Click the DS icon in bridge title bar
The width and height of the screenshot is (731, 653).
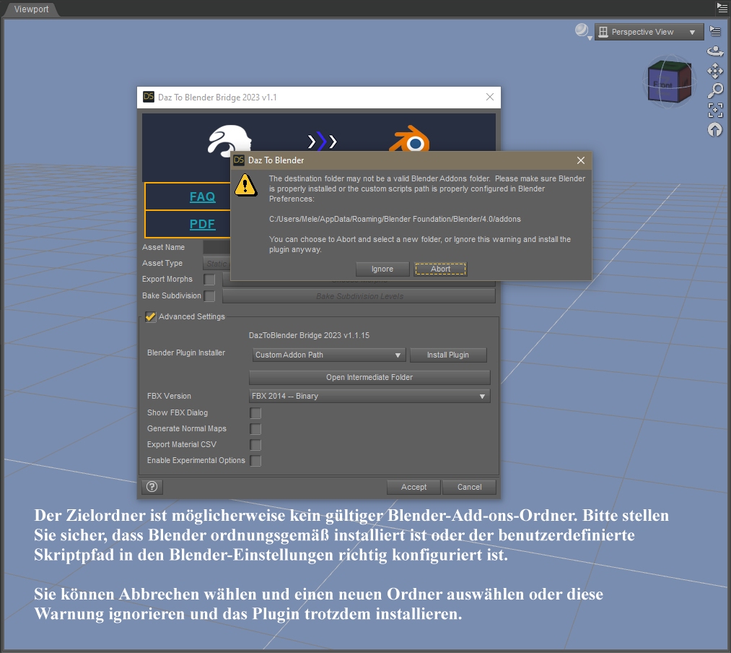click(148, 97)
